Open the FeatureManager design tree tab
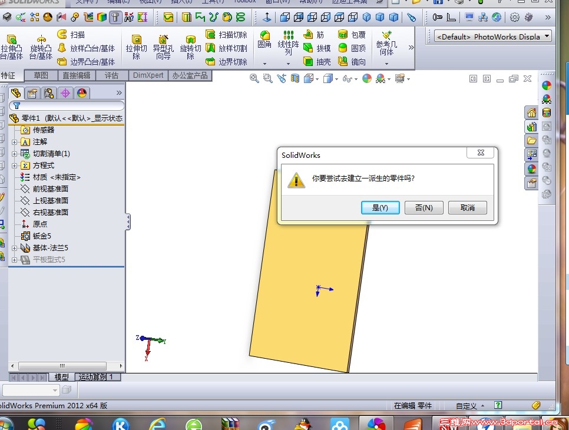 click(x=15, y=93)
